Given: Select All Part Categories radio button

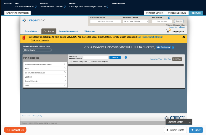Looking at the screenshot, I should click(71, 61).
